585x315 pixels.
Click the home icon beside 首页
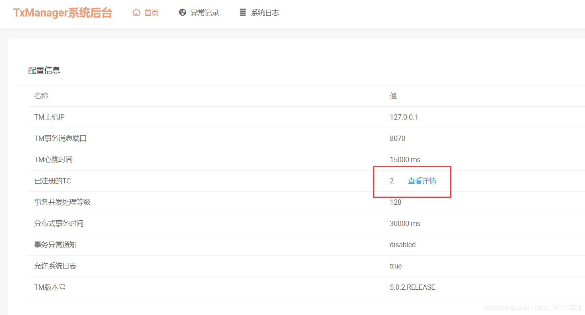pos(136,12)
